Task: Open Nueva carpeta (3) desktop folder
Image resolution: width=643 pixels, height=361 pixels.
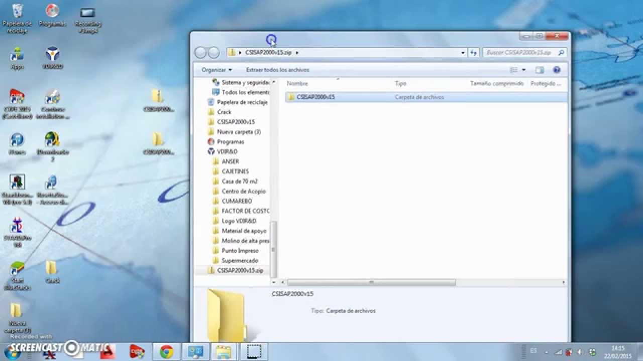Action: [x=17, y=318]
